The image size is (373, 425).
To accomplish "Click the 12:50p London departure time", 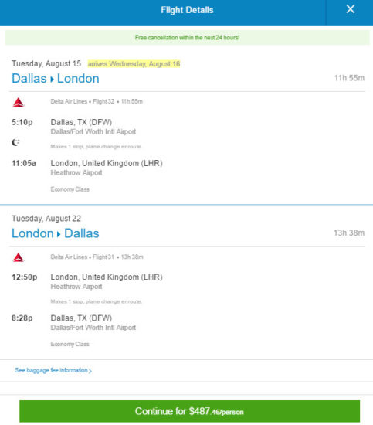I will [x=25, y=277].
